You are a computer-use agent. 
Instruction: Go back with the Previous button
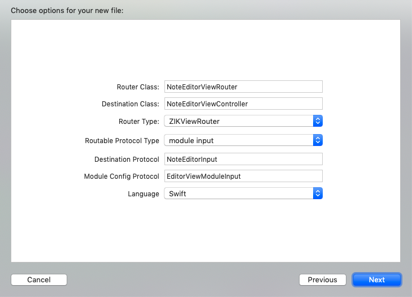(x=322, y=279)
